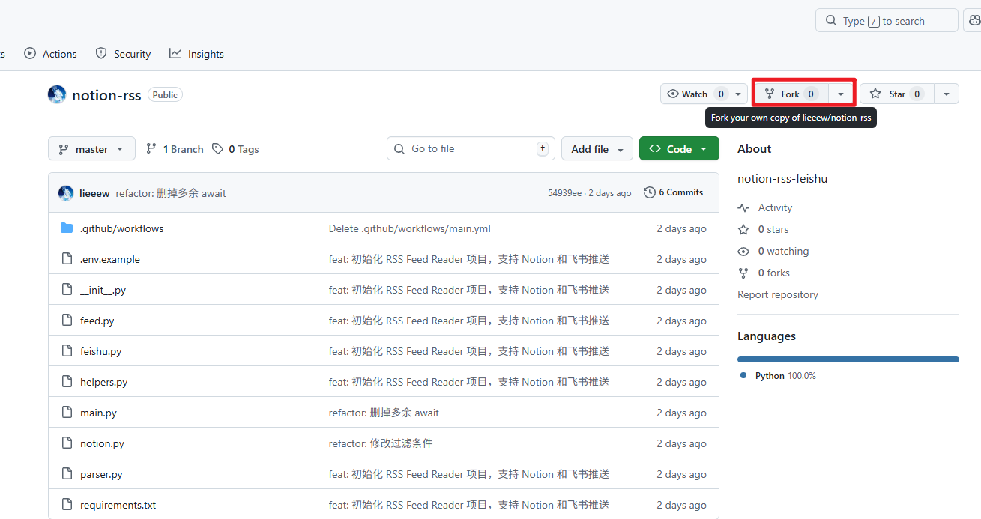Image resolution: width=981 pixels, height=519 pixels.
Task: View the 6 Commits history
Action: click(674, 192)
